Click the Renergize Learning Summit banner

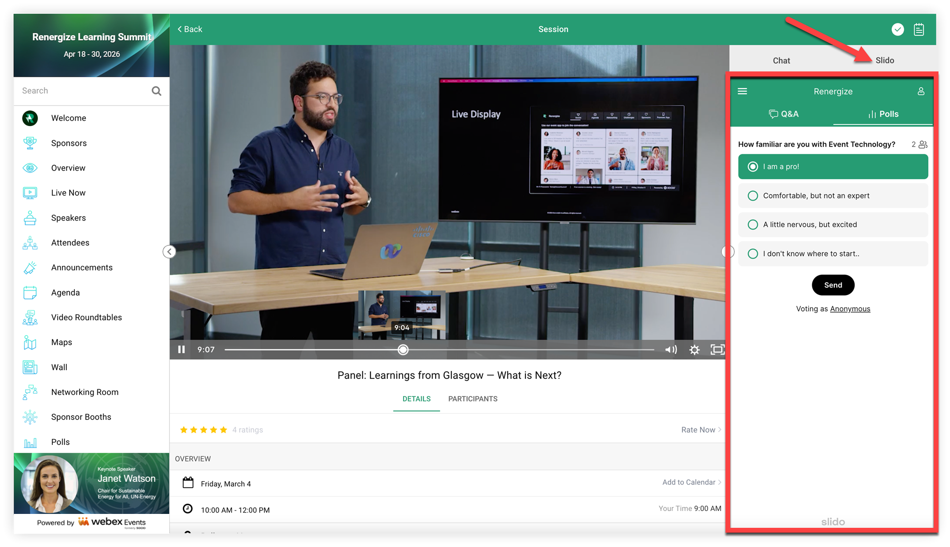[x=91, y=46]
